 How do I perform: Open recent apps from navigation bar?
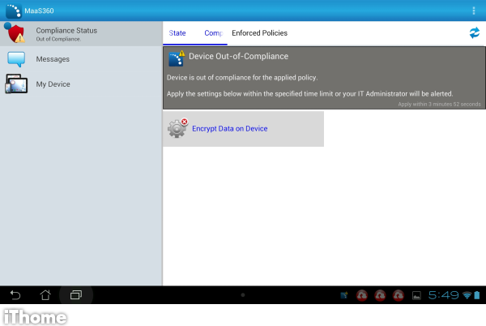pyautogui.click(x=76, y=294)
